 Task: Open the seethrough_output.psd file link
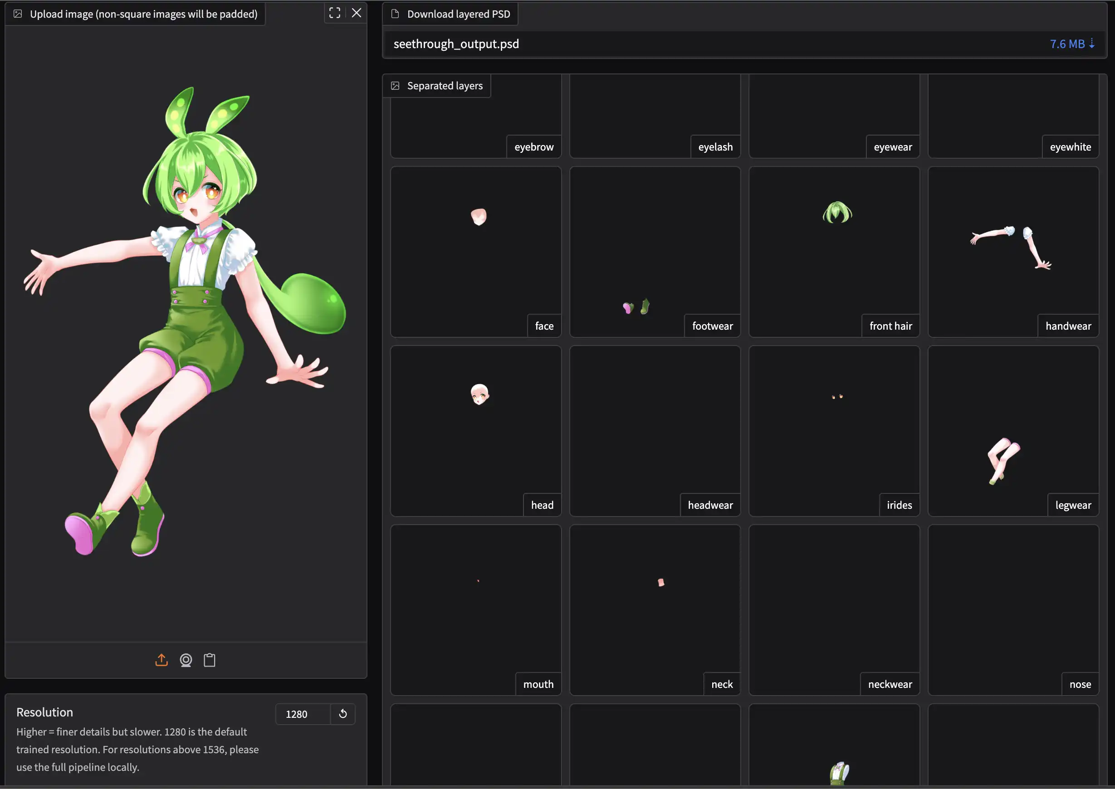click(456, 44)
